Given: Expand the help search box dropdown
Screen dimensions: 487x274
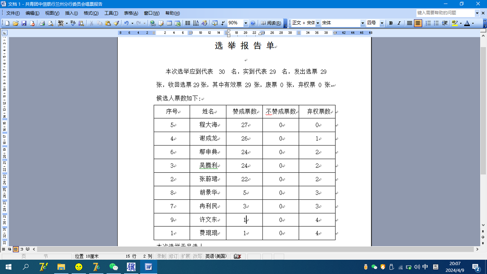Looking at the screenshot, I should [x=477, y=13].
